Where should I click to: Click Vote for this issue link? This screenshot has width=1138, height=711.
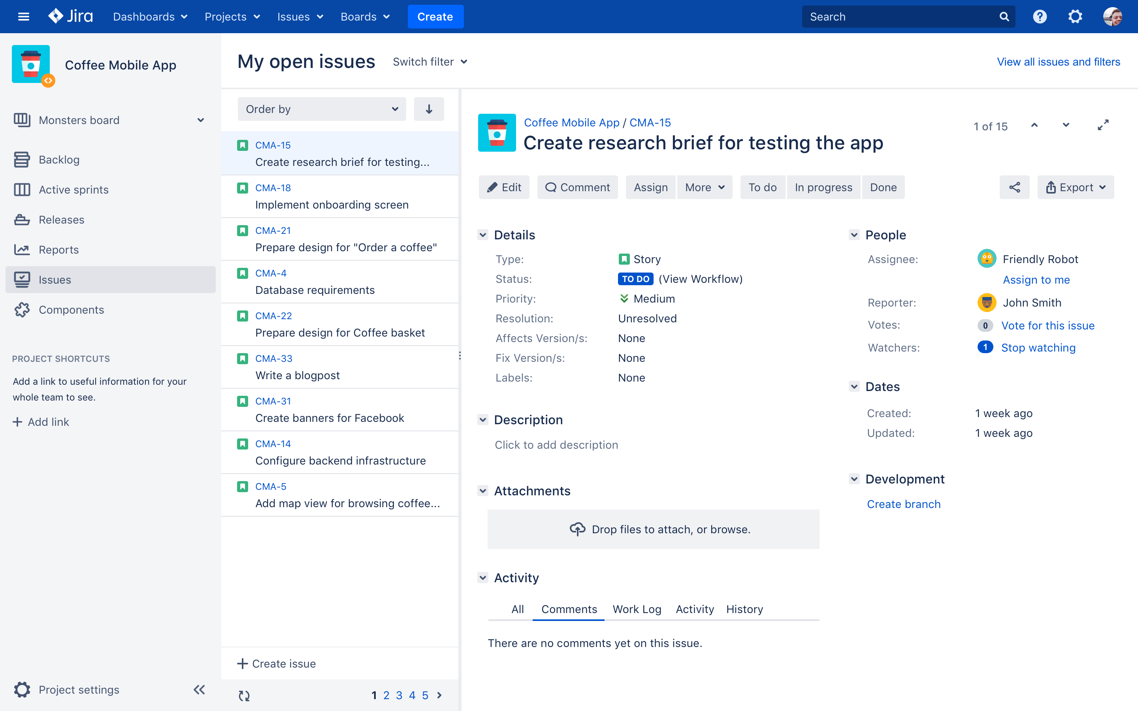tap(1048, 324)
